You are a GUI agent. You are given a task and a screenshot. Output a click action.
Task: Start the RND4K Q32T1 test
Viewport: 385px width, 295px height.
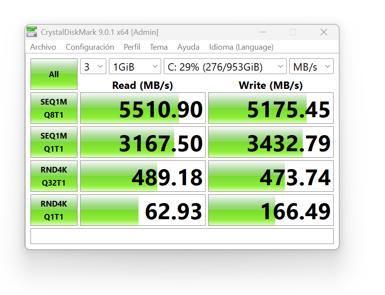tap(54, 176)
